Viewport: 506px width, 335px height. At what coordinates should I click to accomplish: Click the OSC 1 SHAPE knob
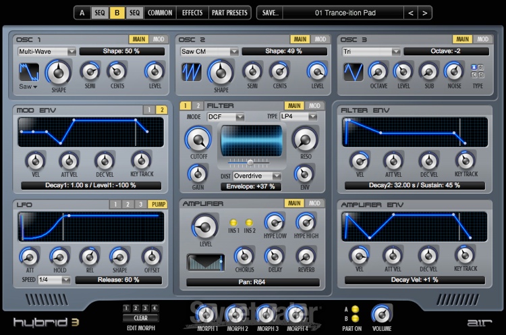(59, 72)
